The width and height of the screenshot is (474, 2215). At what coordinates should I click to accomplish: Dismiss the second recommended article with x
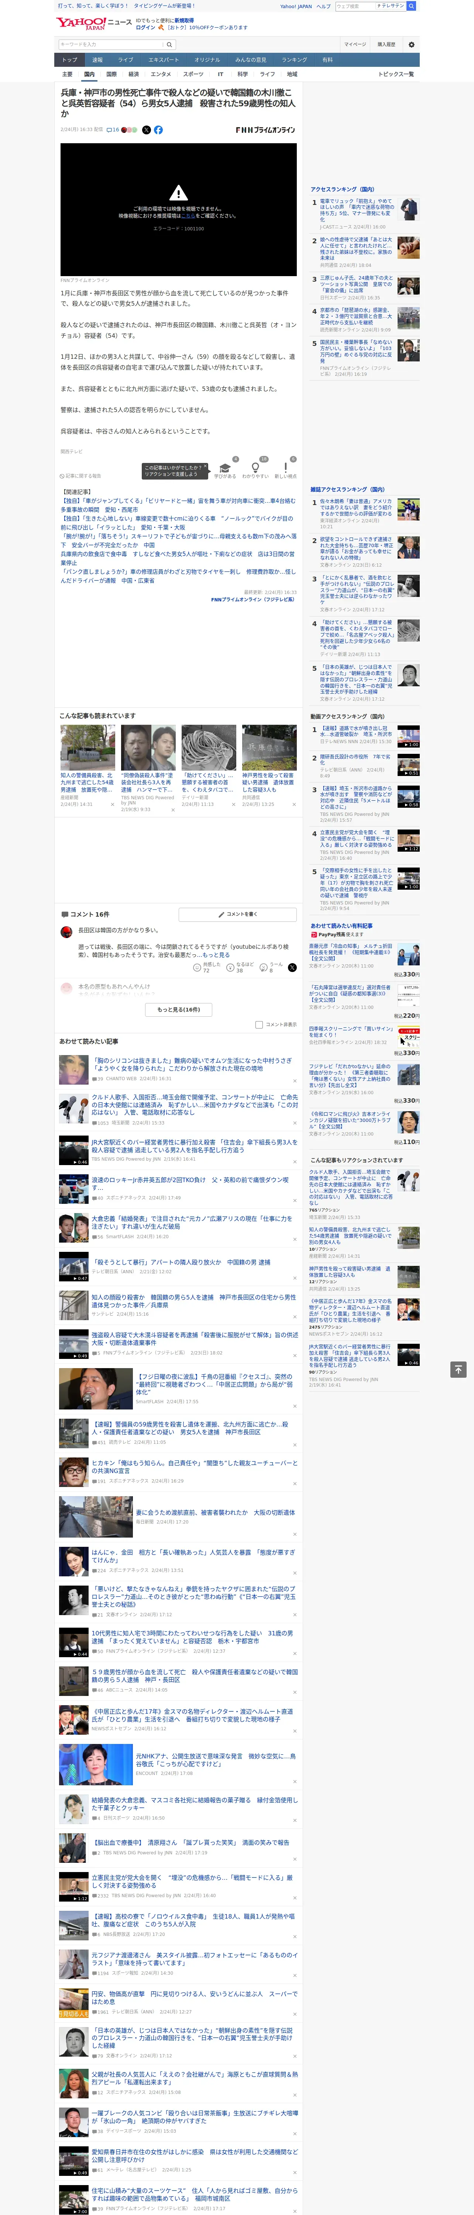coord(173,809)
